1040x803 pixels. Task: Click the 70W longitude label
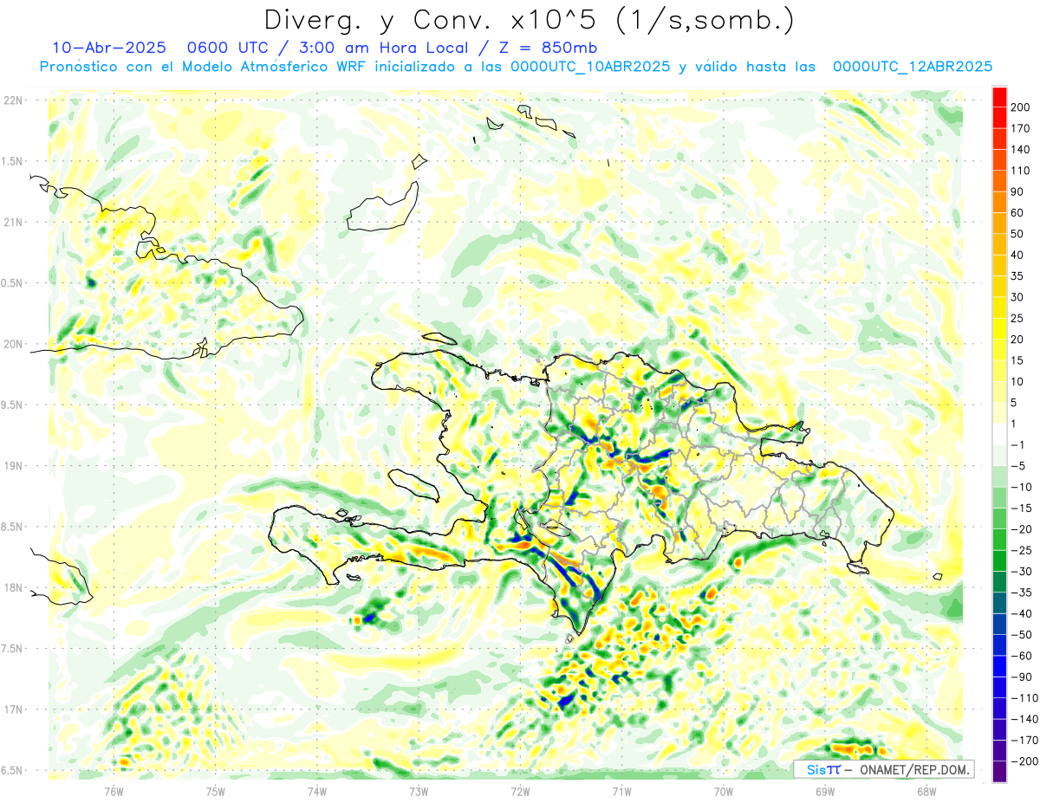pyautogui.click(x=724, y=790)
